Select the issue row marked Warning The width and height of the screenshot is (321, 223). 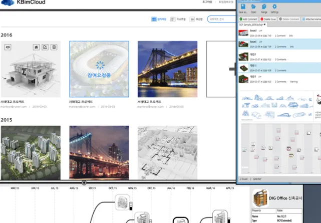click(279, 79)
